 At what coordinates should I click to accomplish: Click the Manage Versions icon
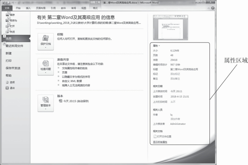pyautogui.click(x=46, y=99)
